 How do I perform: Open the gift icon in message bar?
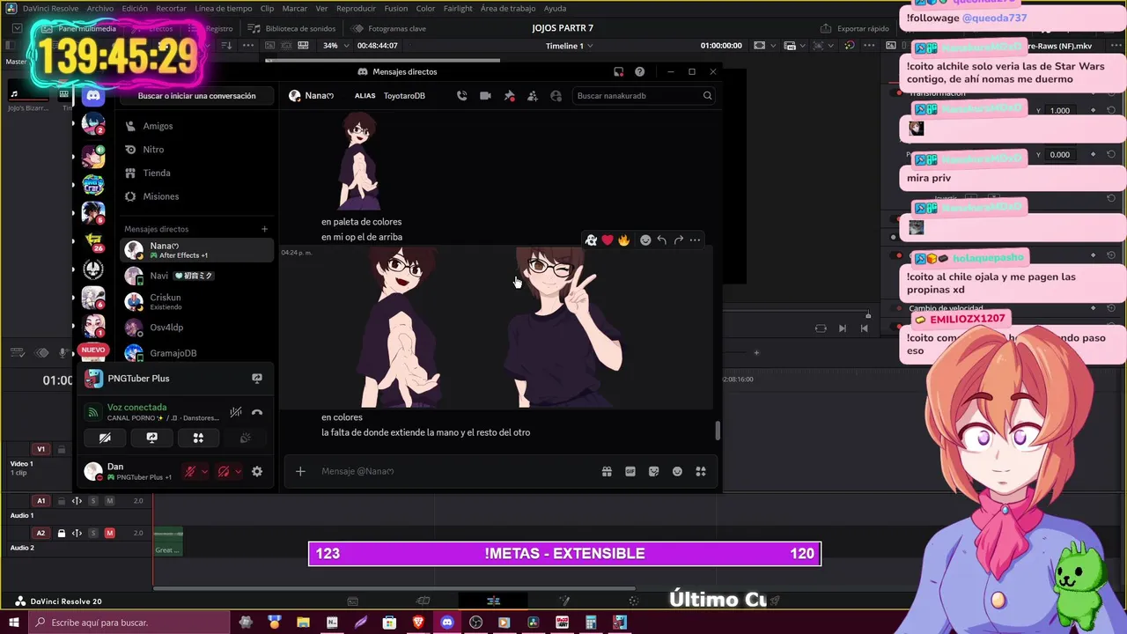point(607,471)
